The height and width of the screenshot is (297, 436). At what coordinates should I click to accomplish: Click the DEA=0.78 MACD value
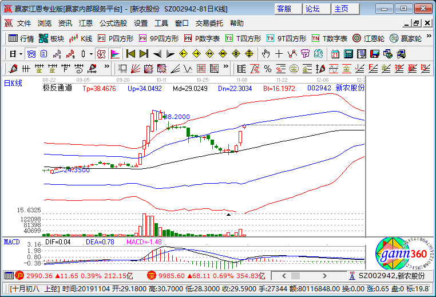pyautogui.click(x=100, y=242)
